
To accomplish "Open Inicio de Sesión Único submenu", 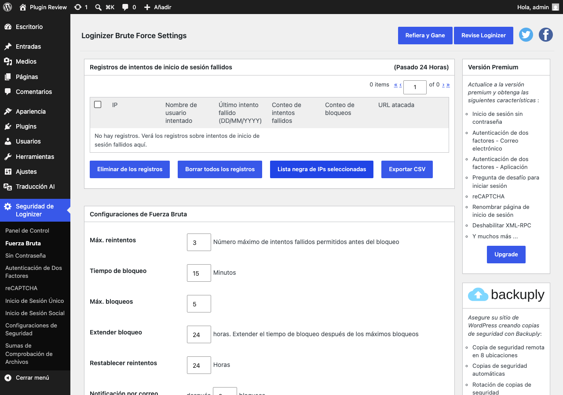I will pyautogui.click(x=34, y=301).
